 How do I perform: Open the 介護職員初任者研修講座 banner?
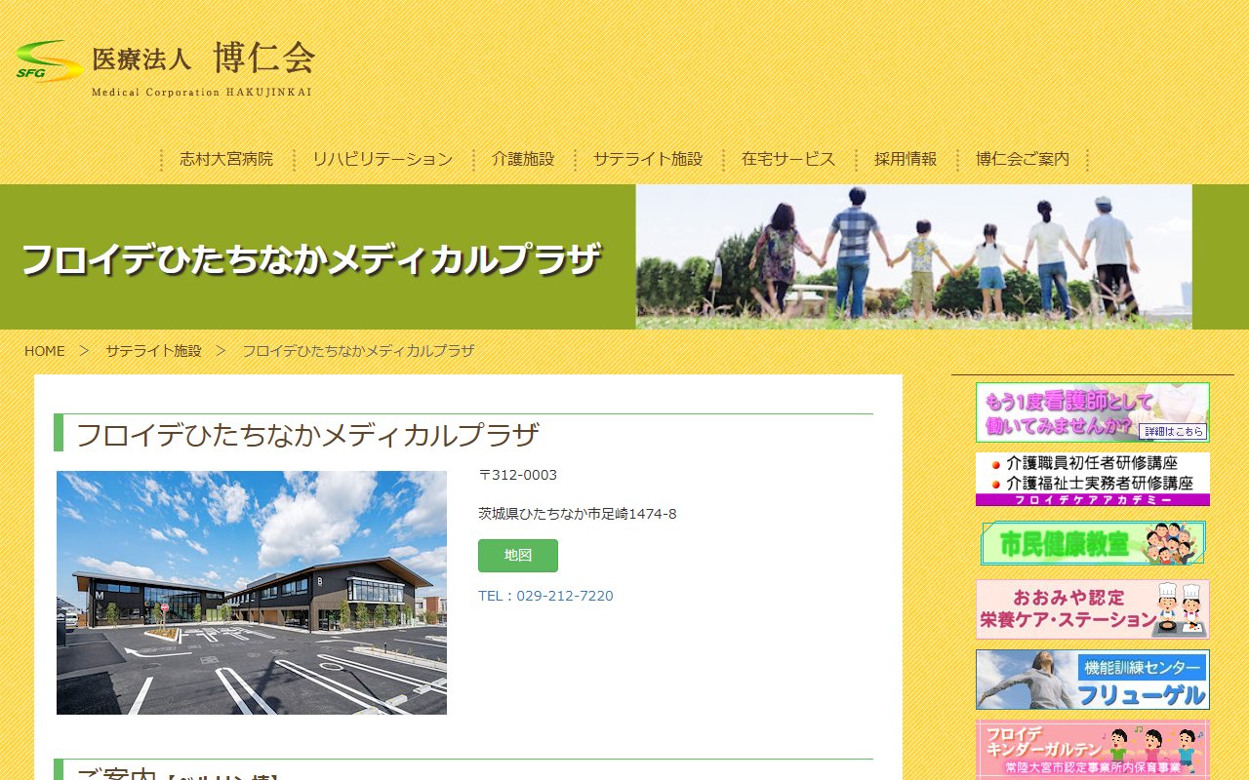pyautogui.click(x=1093, y=479)
